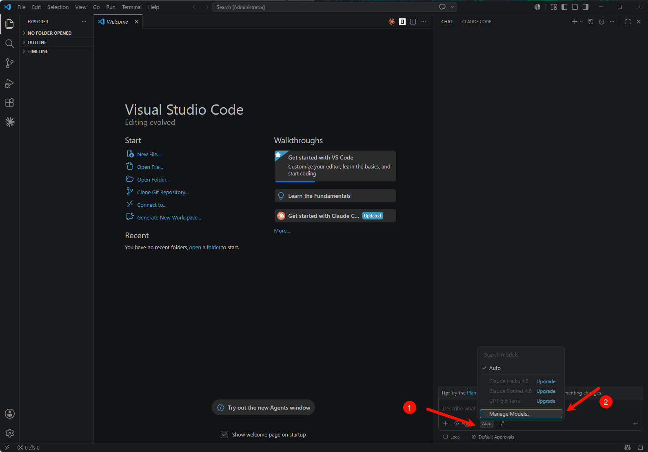Select the checked Auto model option
This screenshot has height=452, width=648.
[x=521, y=368]
